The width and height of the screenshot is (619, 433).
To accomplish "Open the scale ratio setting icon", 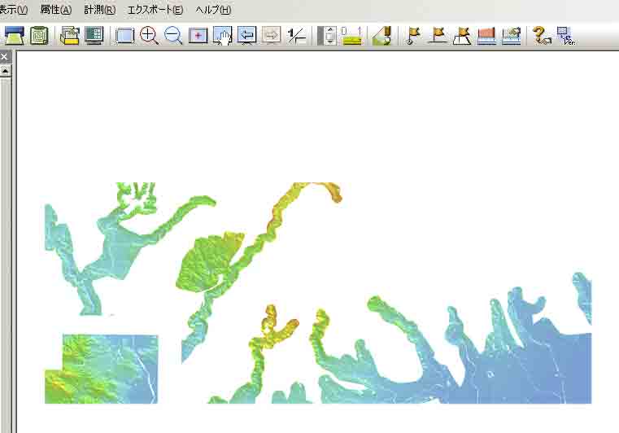I will pos(296,36).
